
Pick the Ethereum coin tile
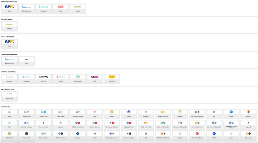tap(146, 114)
